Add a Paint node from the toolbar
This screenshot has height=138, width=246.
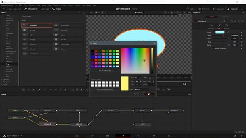(39, 90)
